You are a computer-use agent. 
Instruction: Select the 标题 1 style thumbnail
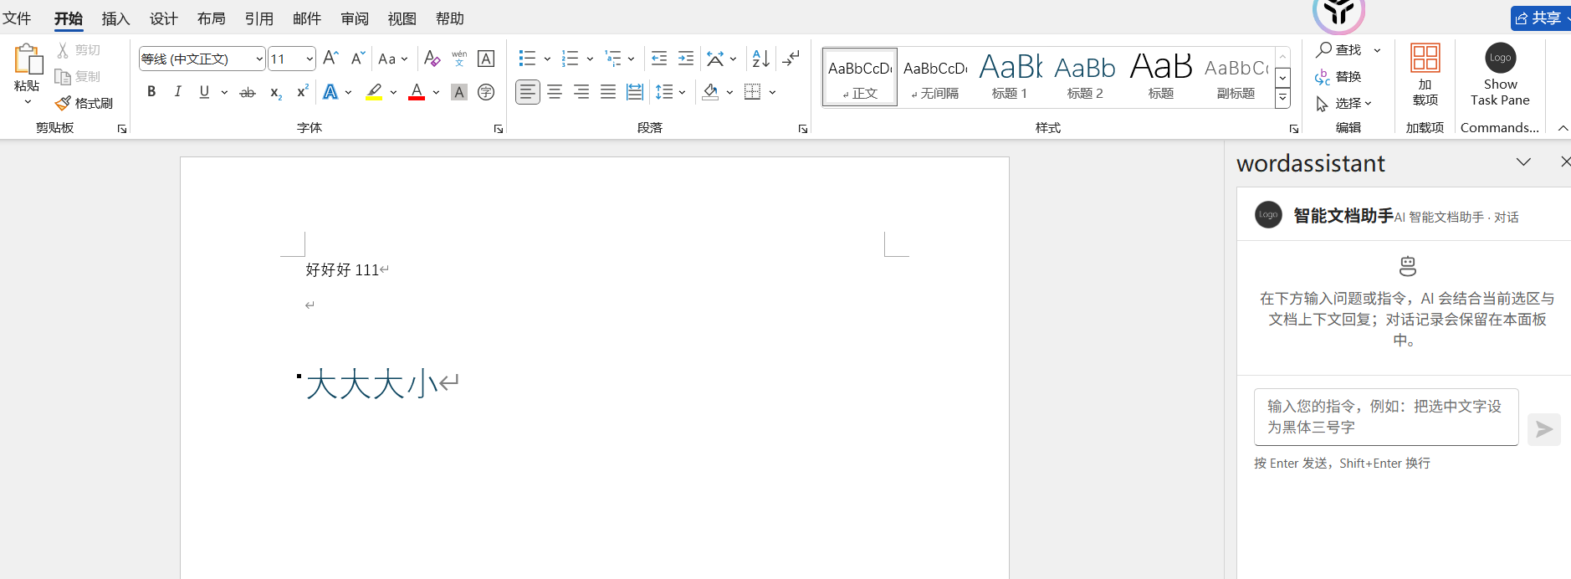(1010, 76)
